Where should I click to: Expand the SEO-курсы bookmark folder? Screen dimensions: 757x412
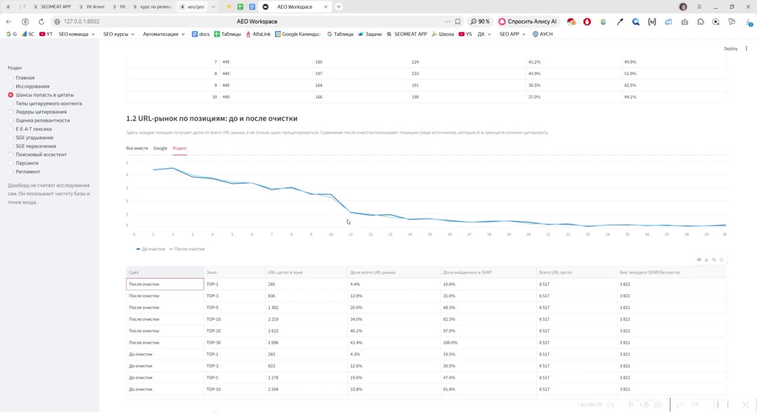tap(118, 34)
